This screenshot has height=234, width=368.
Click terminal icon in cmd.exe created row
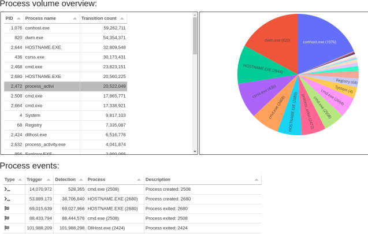click(x=7, y=189)
